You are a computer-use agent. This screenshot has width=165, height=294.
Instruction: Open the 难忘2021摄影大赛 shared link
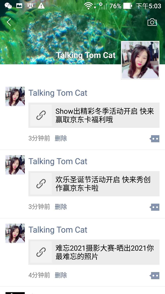[105, 252]
